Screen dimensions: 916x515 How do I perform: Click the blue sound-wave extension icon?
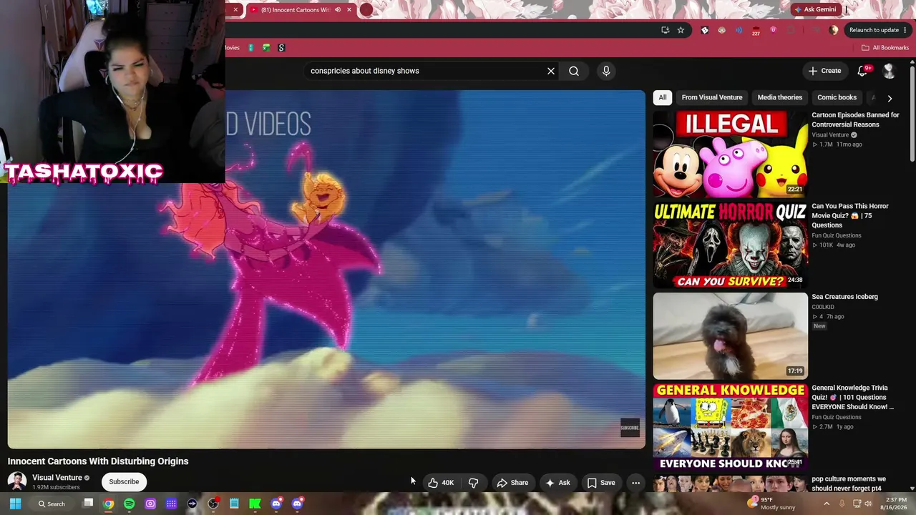pyautogui.click(x=739, y=30)
